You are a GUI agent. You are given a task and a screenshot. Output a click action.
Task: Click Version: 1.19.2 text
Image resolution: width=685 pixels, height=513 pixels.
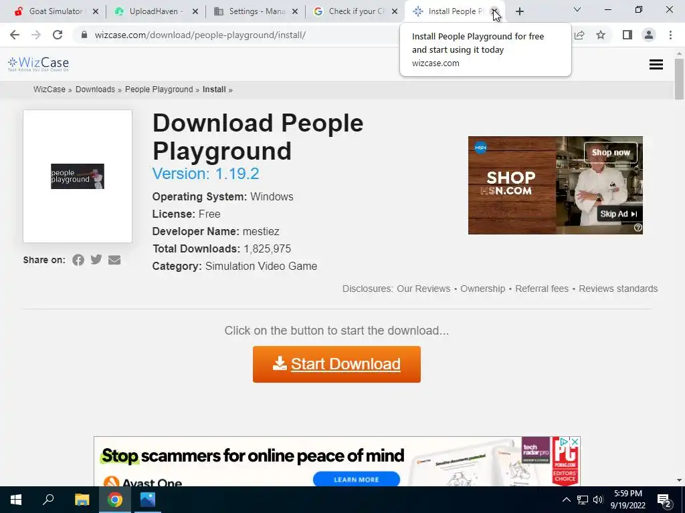[205, 174]
